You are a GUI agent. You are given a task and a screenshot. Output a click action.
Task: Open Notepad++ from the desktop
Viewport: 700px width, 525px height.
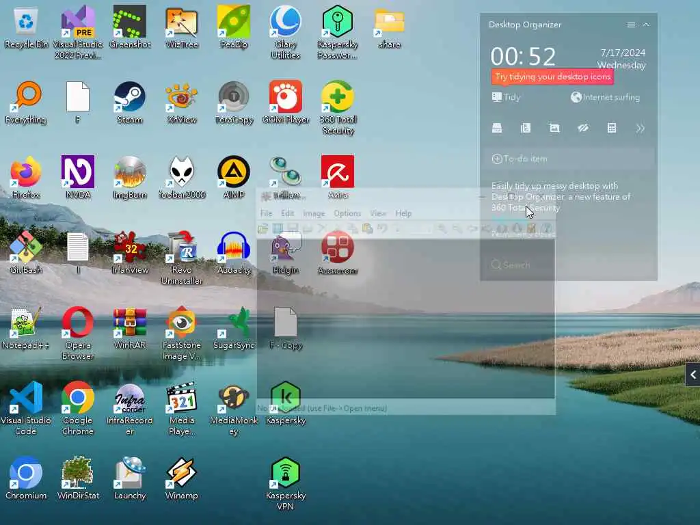click(26, 328)
